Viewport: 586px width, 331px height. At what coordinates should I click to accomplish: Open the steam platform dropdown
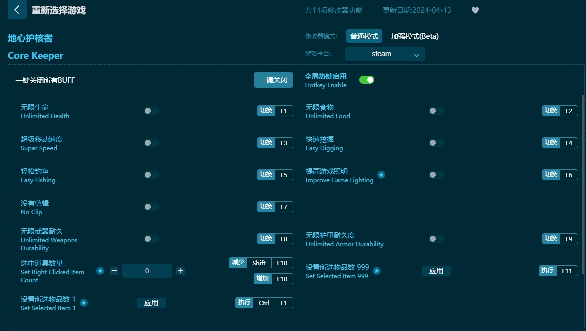[385, 54]
